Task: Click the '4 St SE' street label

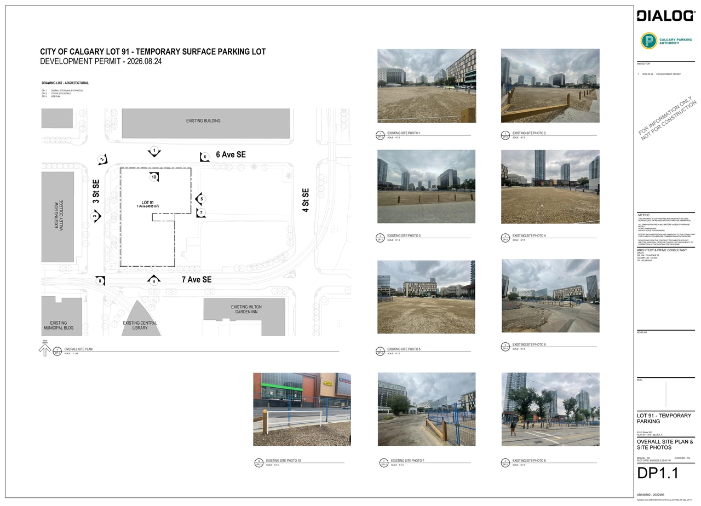Action: point(306,200)
